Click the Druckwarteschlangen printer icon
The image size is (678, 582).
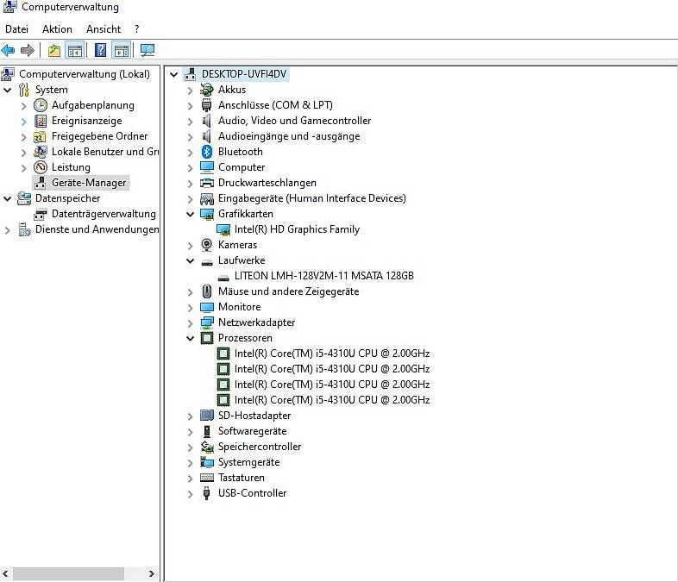(207, 183)
